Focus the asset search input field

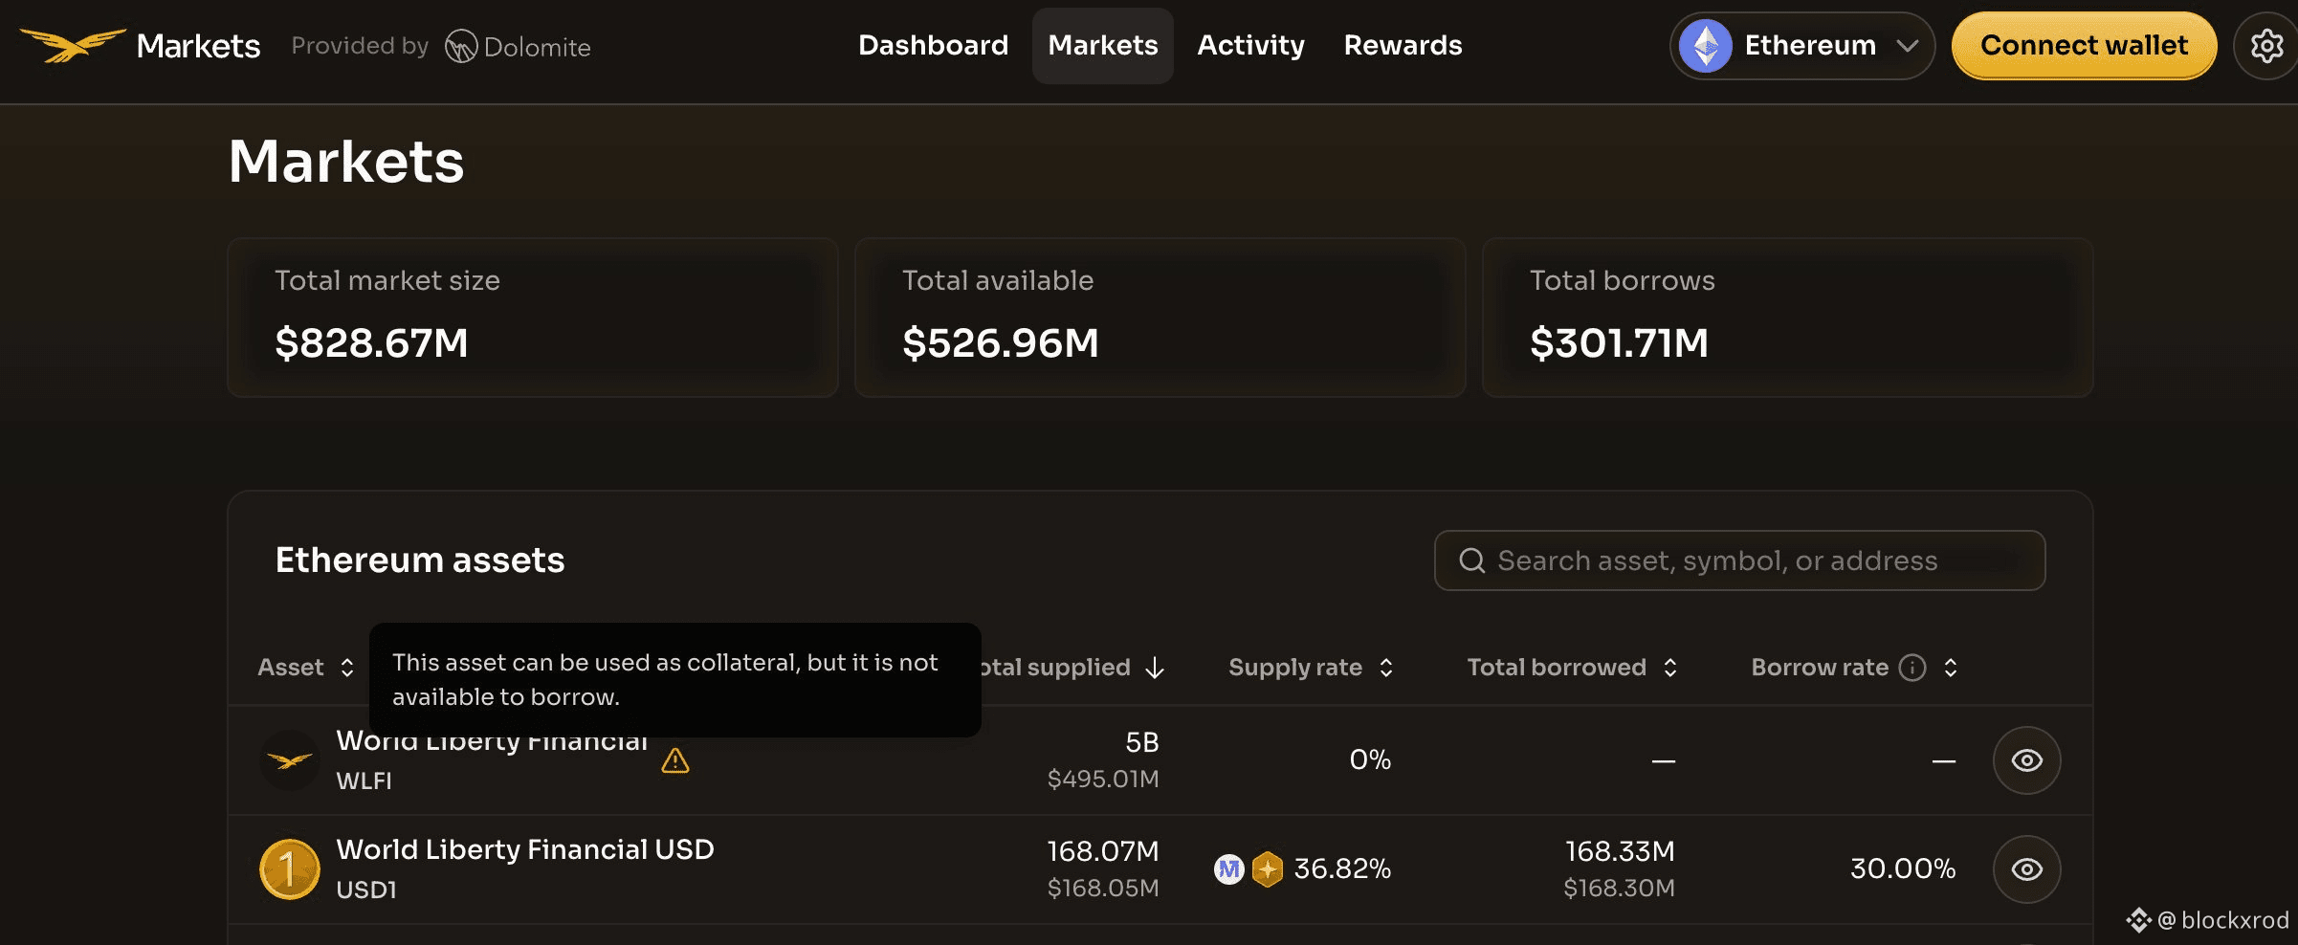[1739, 560]
